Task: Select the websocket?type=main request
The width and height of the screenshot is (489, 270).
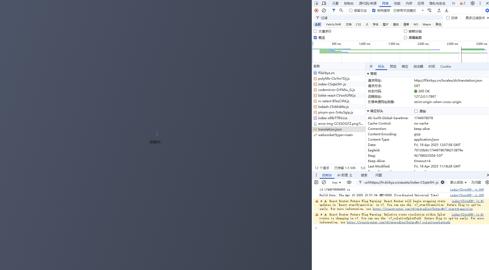Action: pos(338,135)
